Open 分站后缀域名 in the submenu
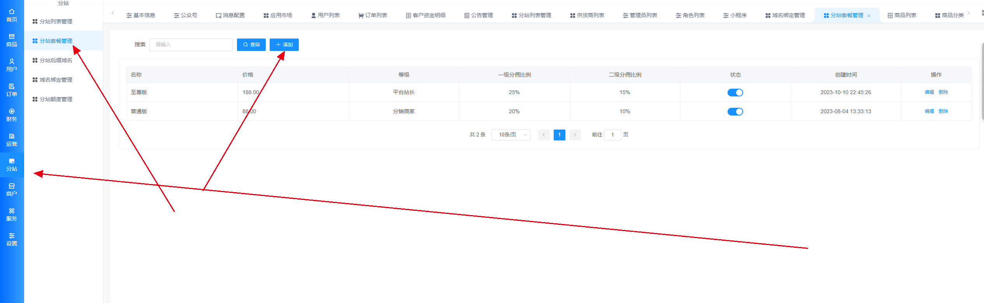 63,60
